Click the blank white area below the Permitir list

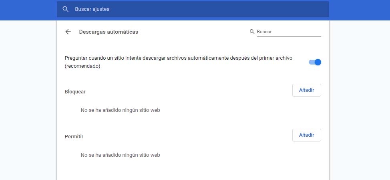pos(192,170)
